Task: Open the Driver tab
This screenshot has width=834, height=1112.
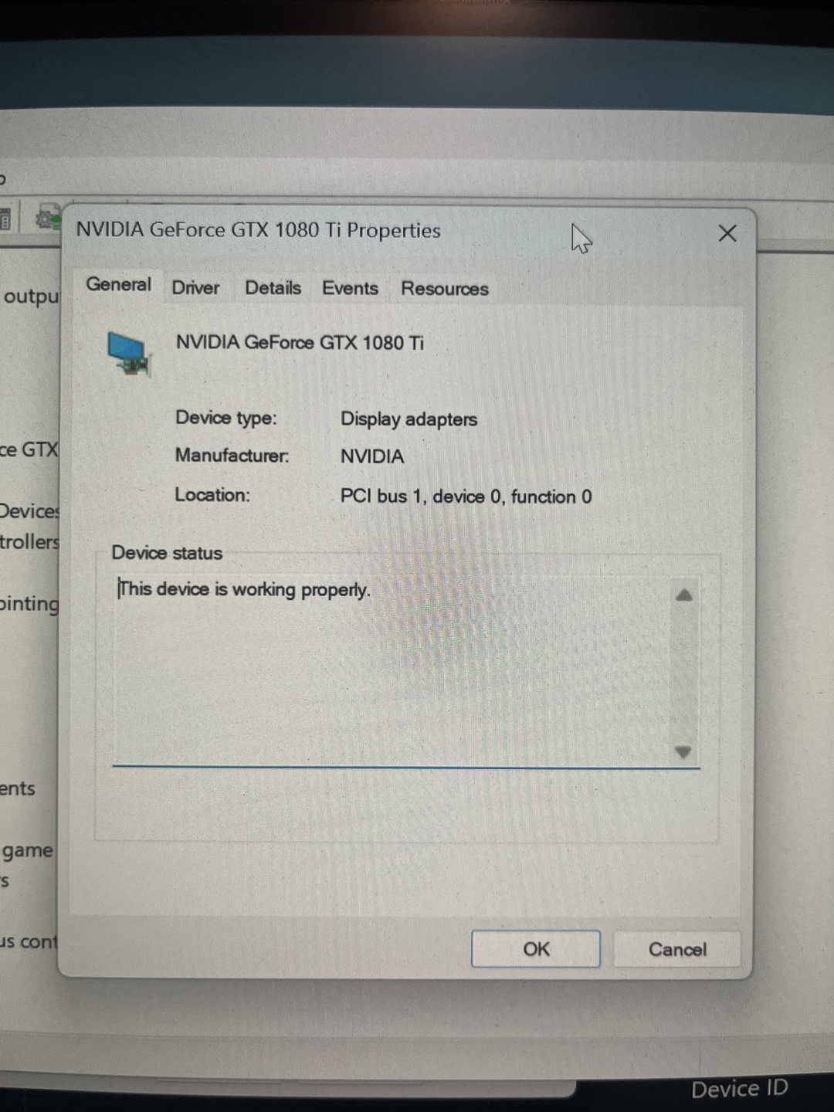Action: pyautogui.click(x=195, y=288)
